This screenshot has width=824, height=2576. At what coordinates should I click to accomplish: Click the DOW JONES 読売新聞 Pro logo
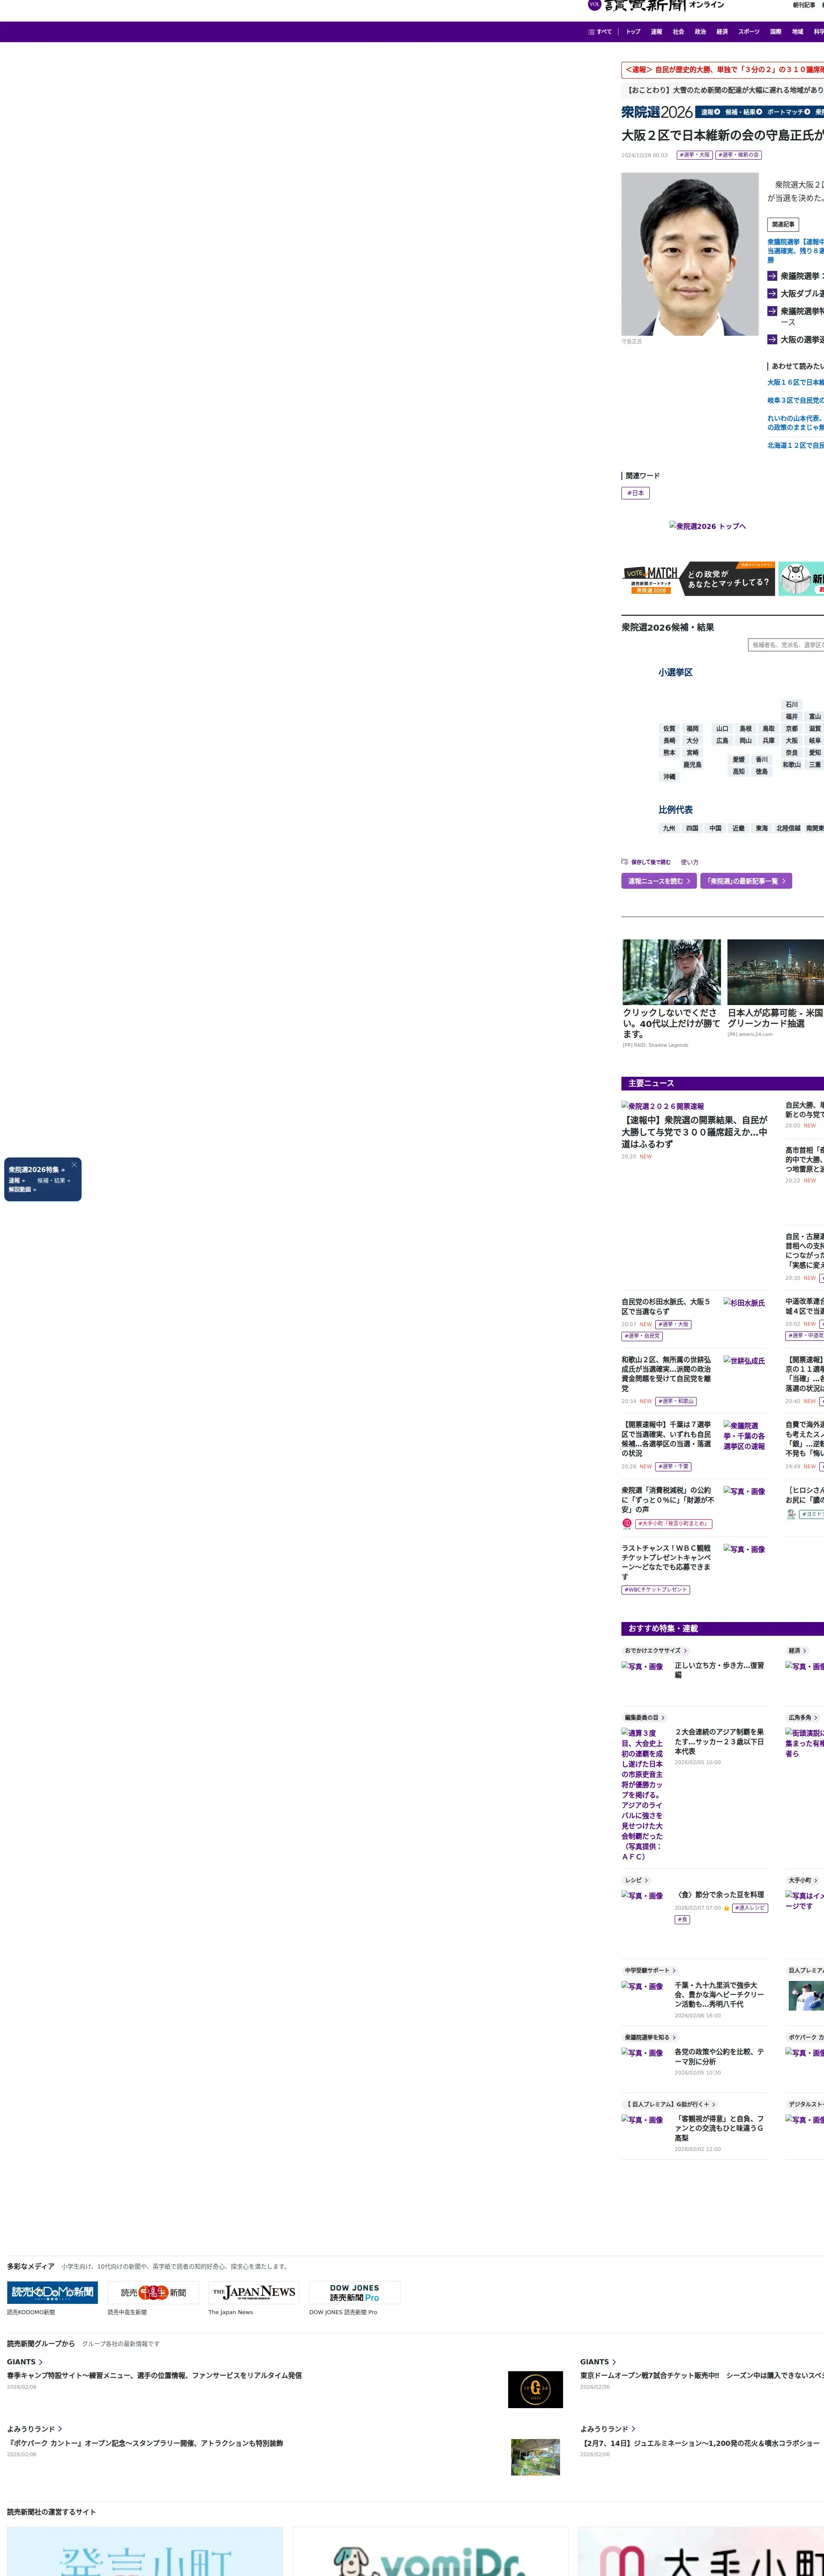point(354,2292)
